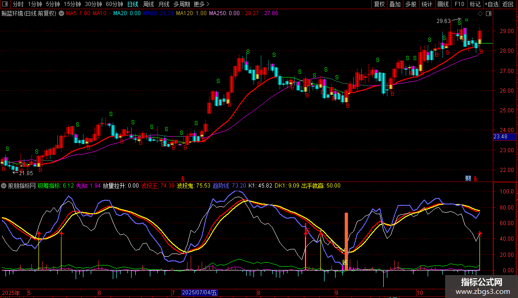Select the 15分钟 period tab
Screen dimensions: 518x298
click(x=72, y=4)
